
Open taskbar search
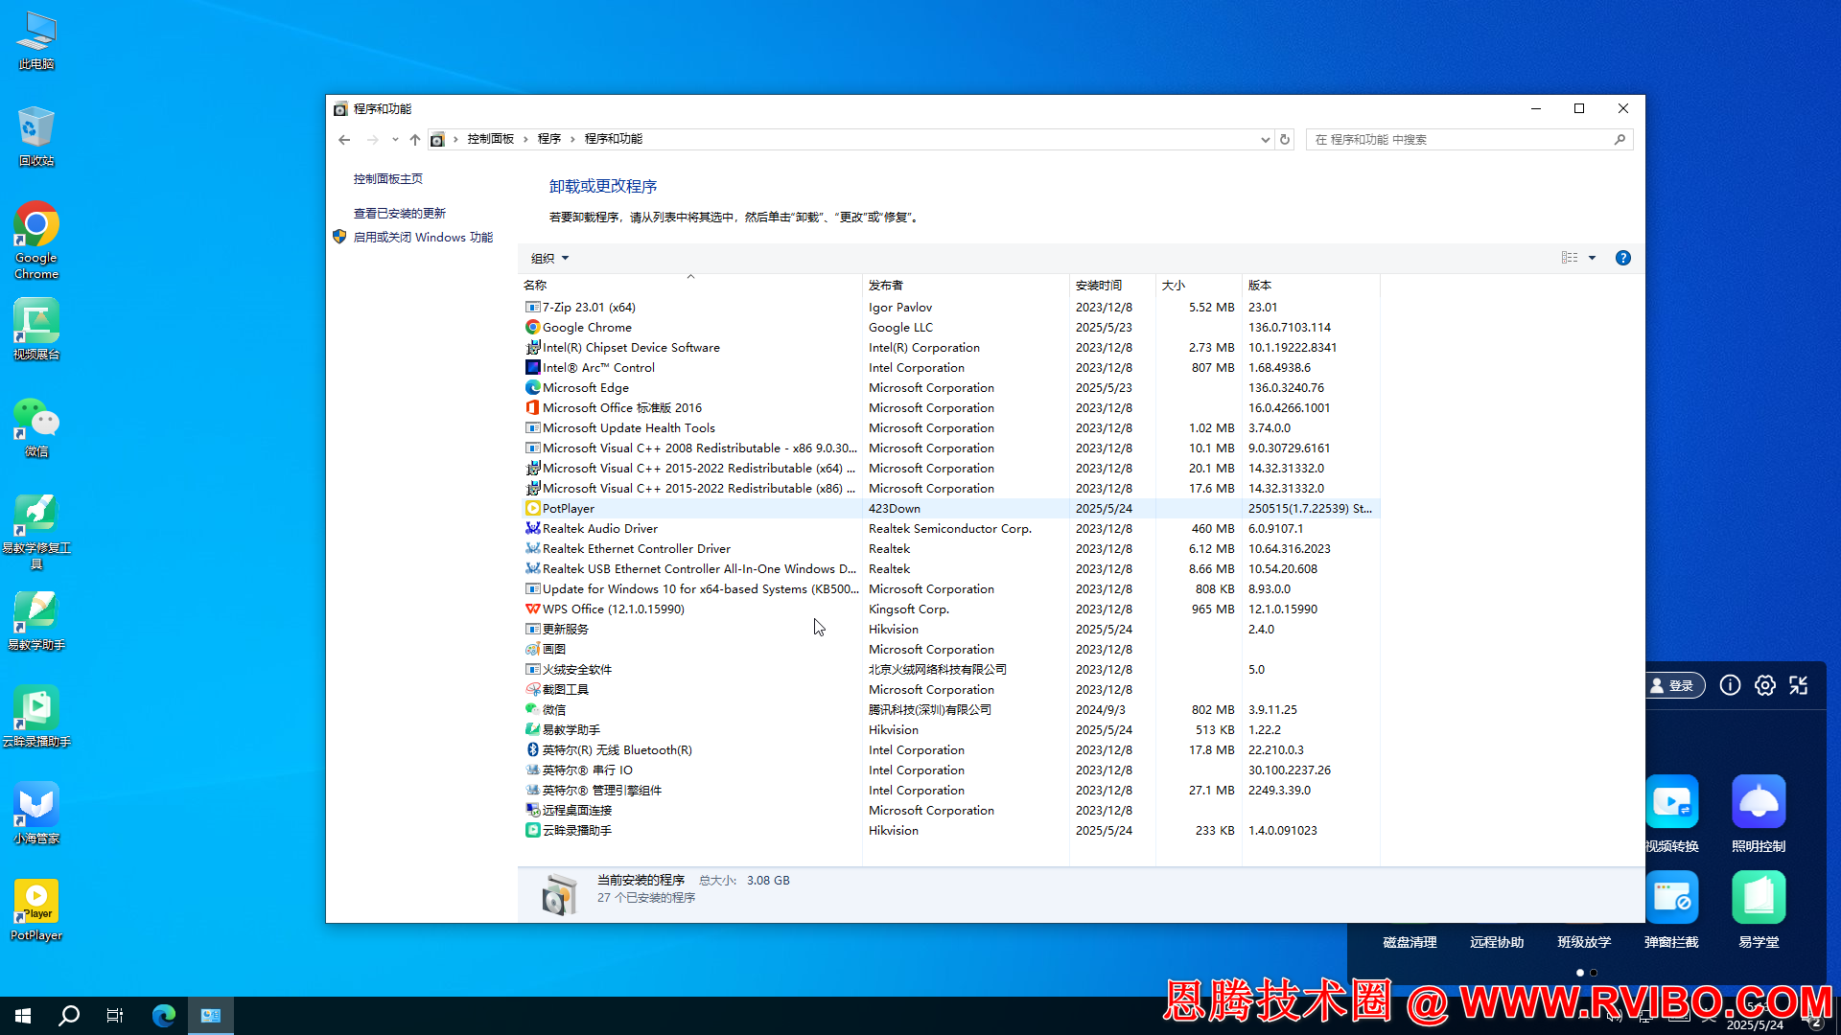[x=69, y=1015]
